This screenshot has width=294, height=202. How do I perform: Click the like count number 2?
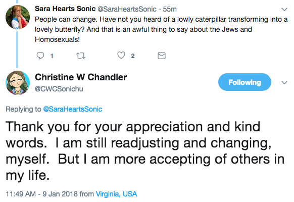pyautogui.click(x=133, y=56)
